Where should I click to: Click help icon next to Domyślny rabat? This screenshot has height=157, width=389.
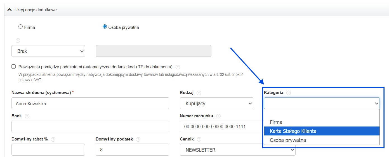click(x=53, y=139)
